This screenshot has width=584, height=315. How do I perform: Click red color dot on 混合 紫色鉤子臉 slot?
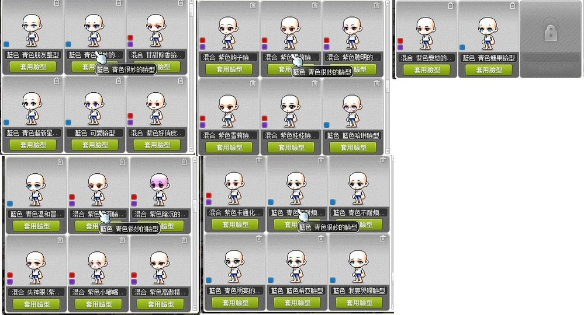tap(203, 40)
